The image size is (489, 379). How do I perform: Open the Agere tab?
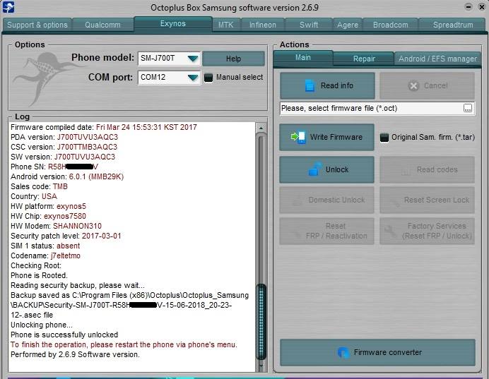[348, 25]
